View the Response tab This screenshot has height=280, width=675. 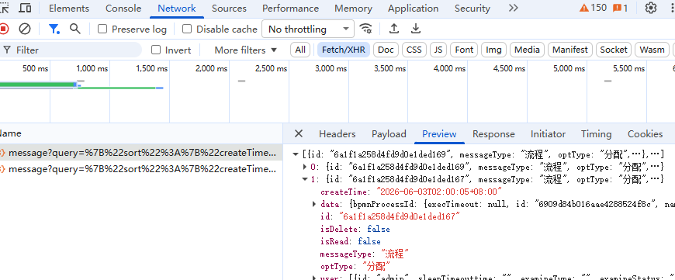coord(493,133)
